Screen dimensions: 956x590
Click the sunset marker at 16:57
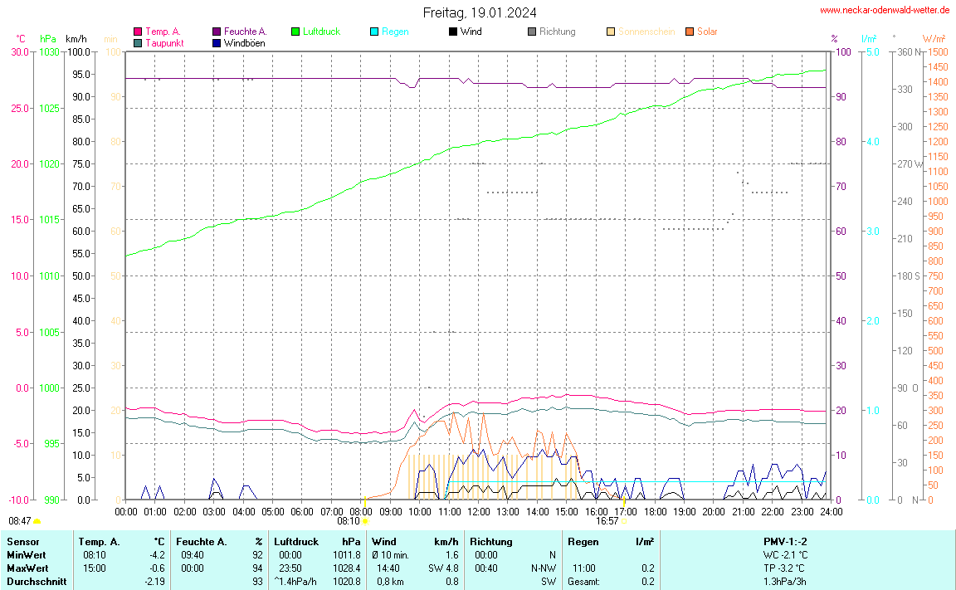pos(624,521)
